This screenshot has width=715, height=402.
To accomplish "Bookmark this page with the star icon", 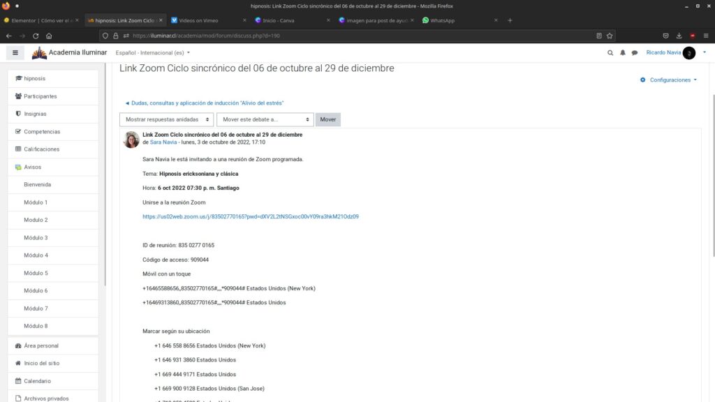I will click(x=610, y=36).
